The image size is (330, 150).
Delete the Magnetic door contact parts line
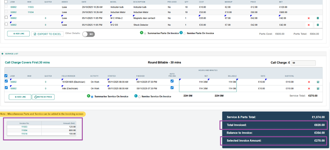[x=309, y=18]
